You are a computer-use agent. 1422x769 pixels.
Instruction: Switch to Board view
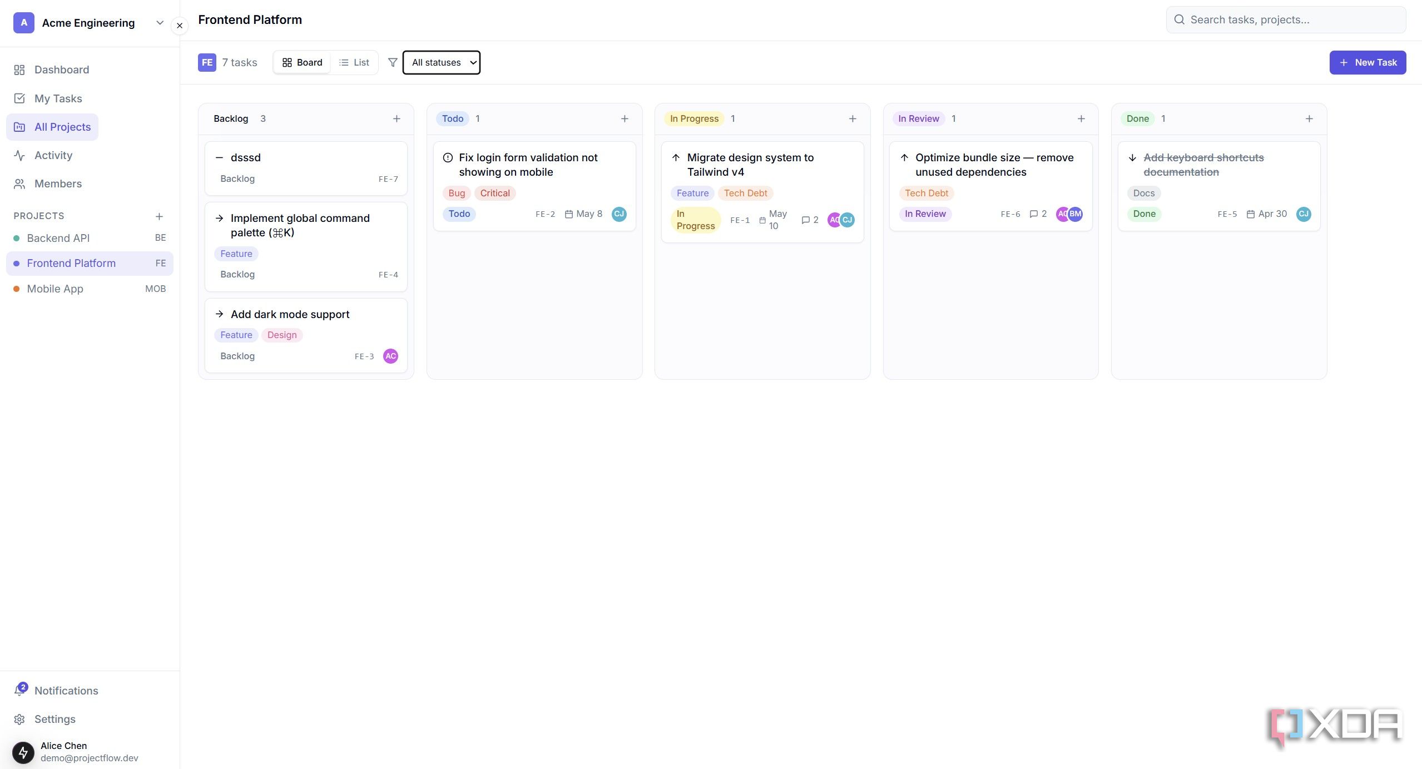[x=303, y=62]
